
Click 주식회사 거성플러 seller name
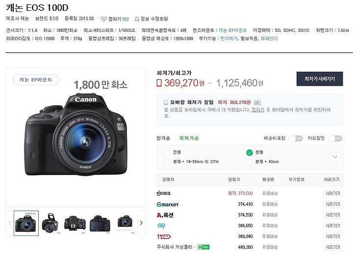[176, 247]
